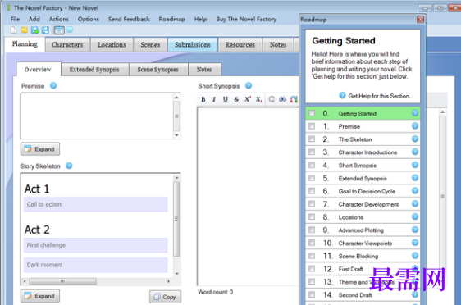
Task: Open help icon next to Short Synopsis
Action: point(249,85)
